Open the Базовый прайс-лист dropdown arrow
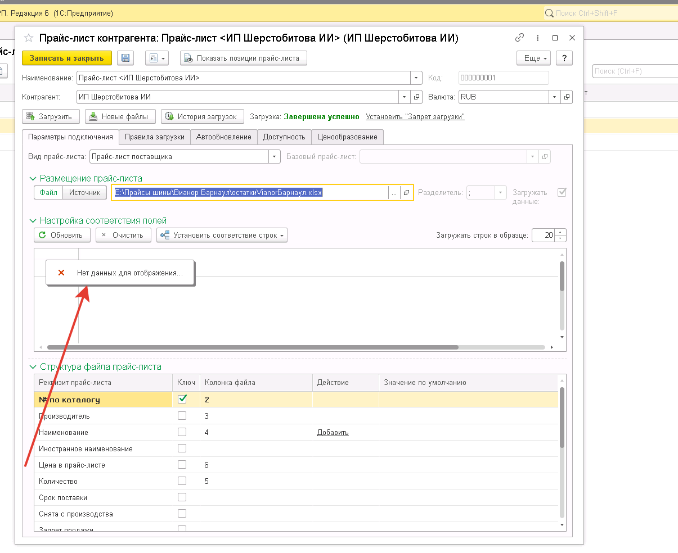The height and width of the screenshot is (553, 678). pyautogui.click(x=532, y=157)
